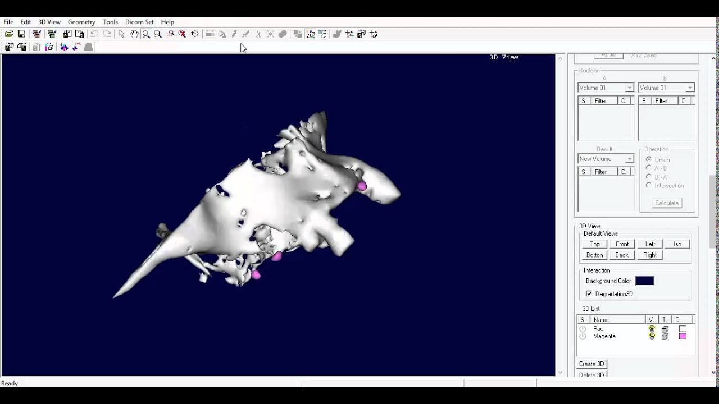Click the zoom region magnifier icon

(x=170, y=34)
